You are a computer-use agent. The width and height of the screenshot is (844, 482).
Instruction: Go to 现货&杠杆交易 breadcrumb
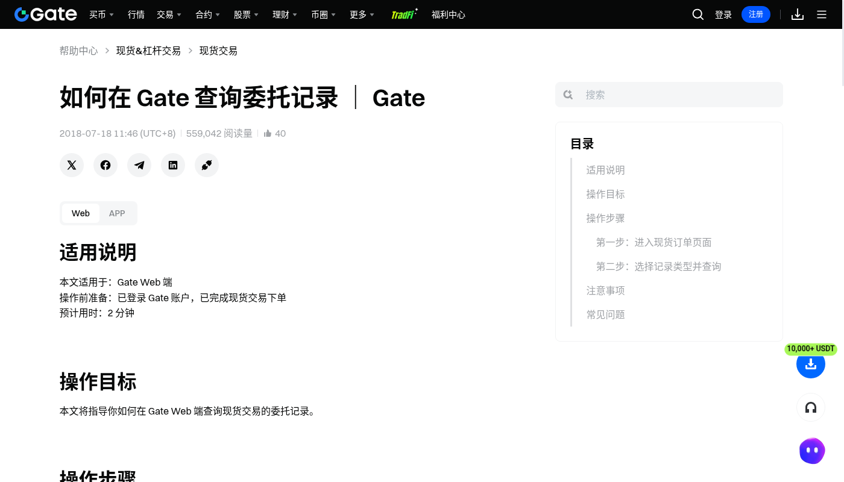click(x=148, y=51)
